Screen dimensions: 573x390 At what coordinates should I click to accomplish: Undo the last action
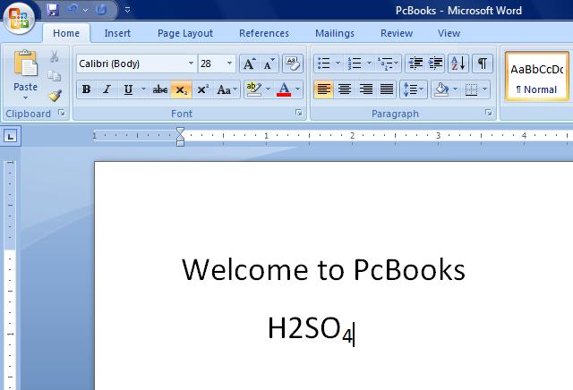tap(73, 10)
